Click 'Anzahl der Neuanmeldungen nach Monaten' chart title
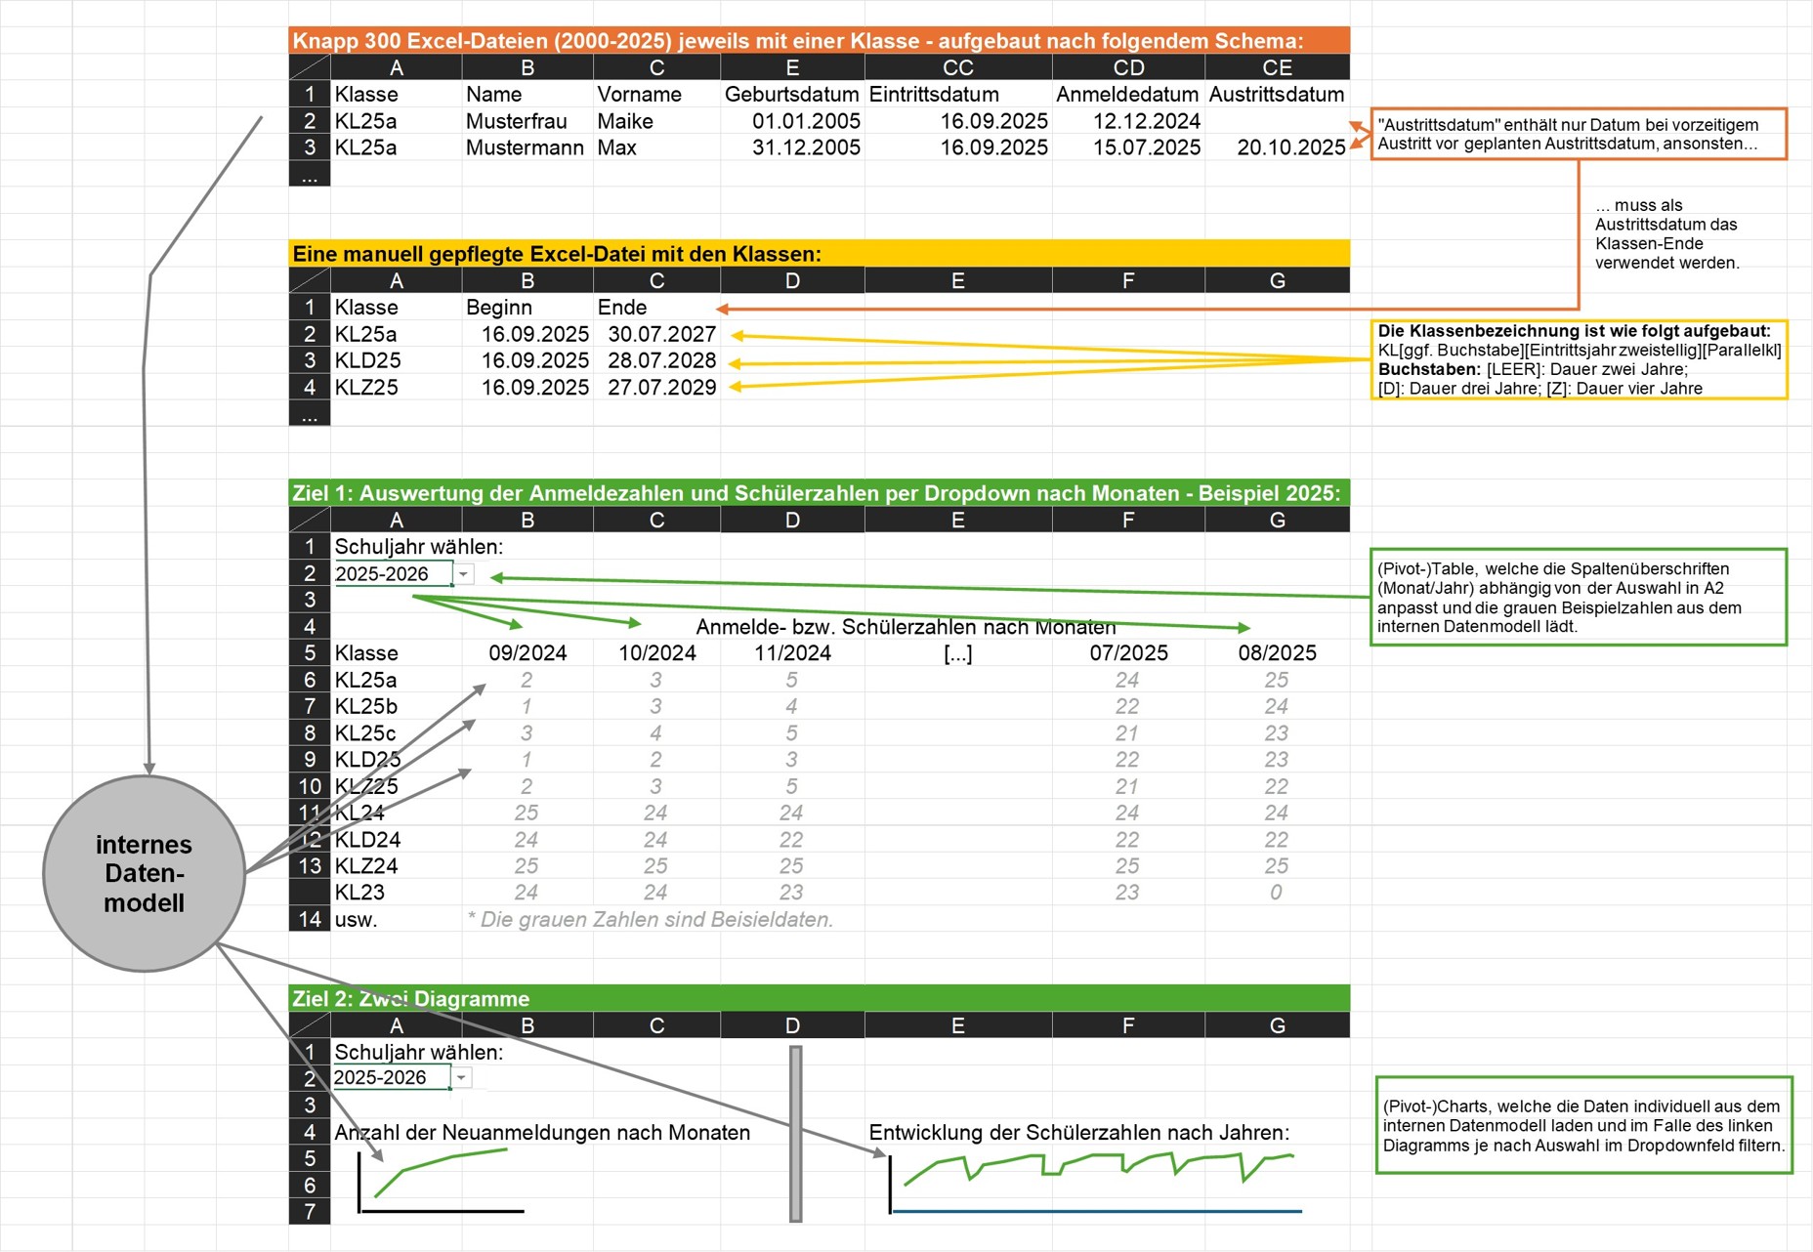This screenshot has width=1813, height=1252. pyautogui.click(x=542, y=1133)
